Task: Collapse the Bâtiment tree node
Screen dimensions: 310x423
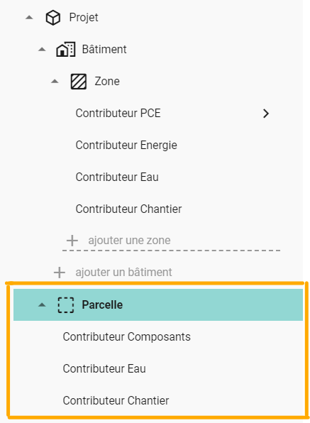Action: pyautogui.click(x=42, y=50)
